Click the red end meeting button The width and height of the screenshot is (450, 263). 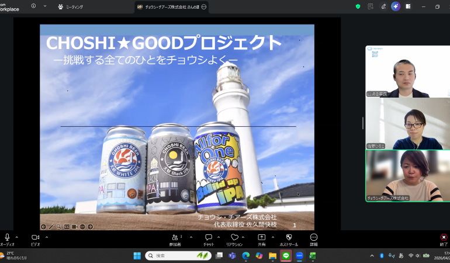pos(444,237)
